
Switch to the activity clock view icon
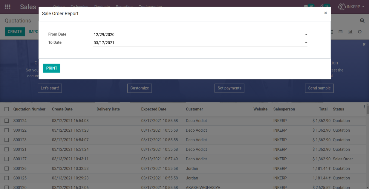click(x=360, y=32)
